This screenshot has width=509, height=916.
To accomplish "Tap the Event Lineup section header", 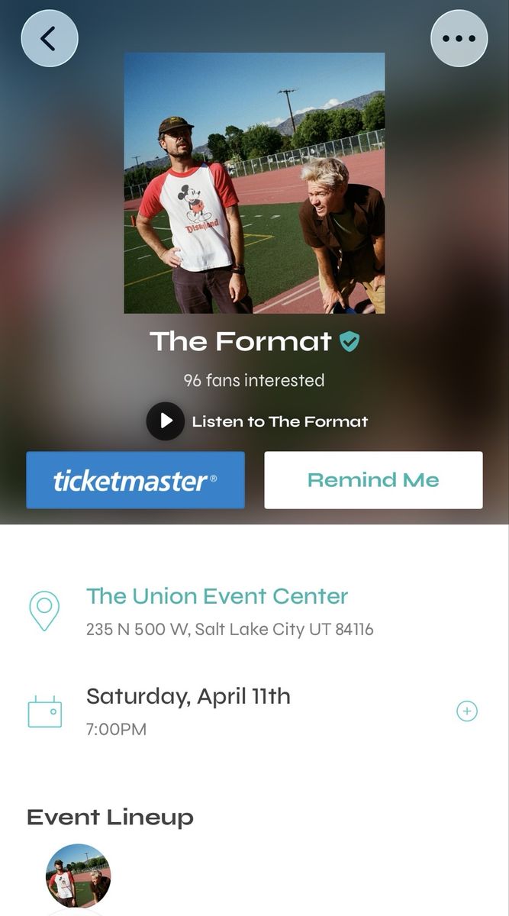I will tap(109, 818).
